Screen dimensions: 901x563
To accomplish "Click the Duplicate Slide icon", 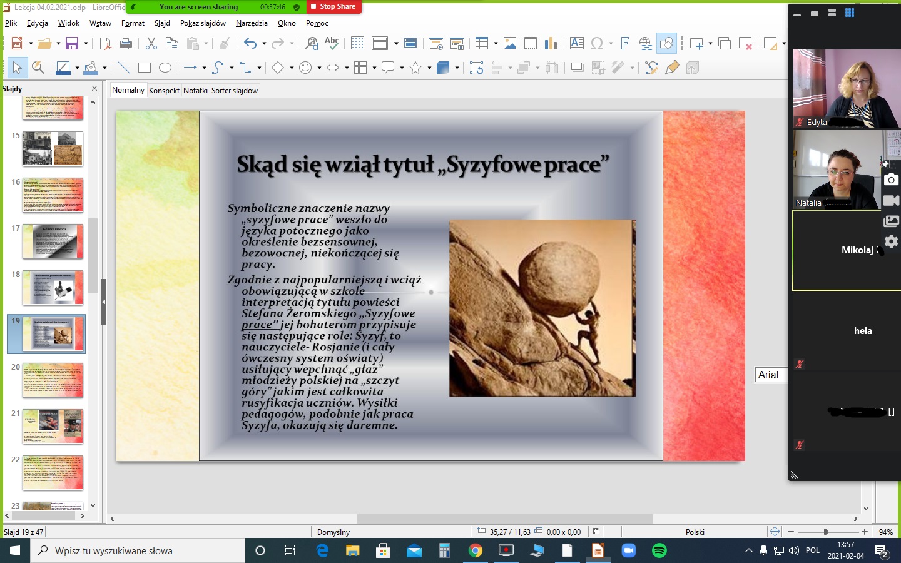I will [x=725, y=43].
